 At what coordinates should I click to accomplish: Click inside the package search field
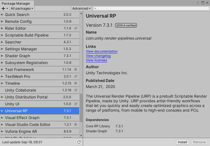152,9
